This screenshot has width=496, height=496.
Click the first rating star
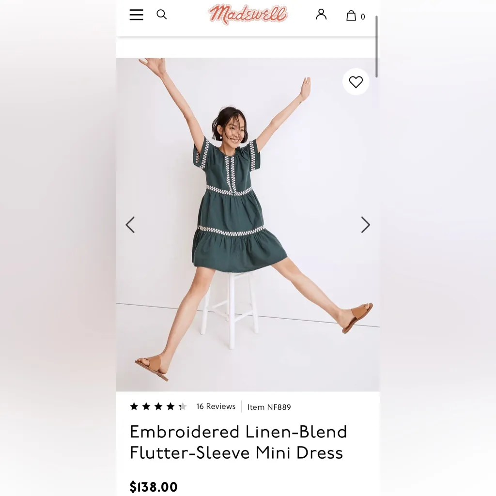134,406
